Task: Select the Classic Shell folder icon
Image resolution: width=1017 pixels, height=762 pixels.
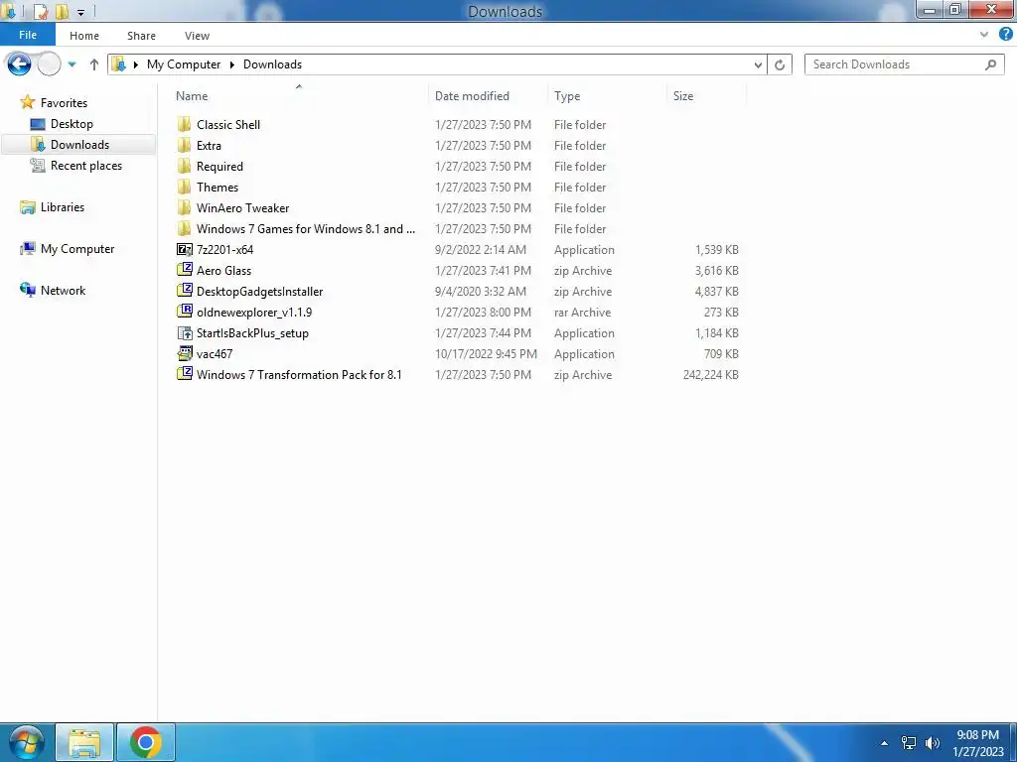Action: pos(184,124)
